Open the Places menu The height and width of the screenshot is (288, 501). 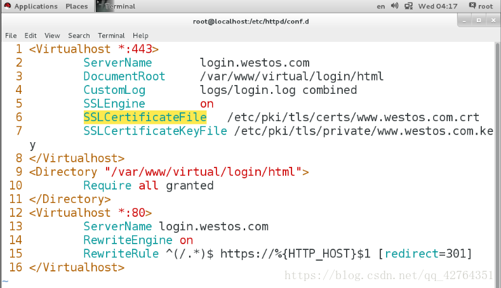76,6
